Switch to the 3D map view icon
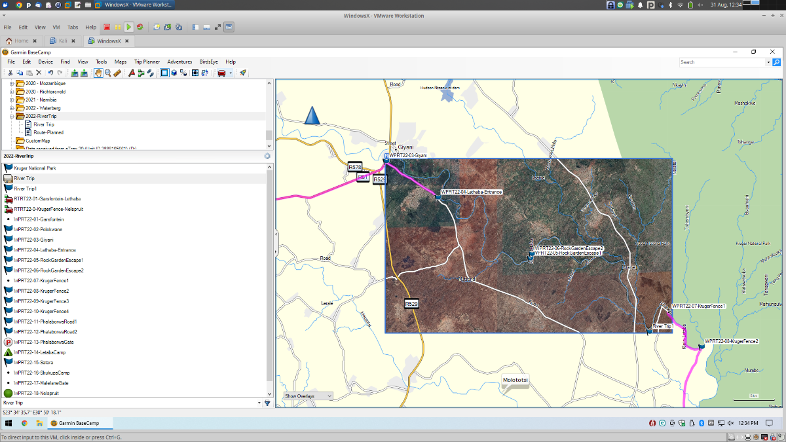 174,73
